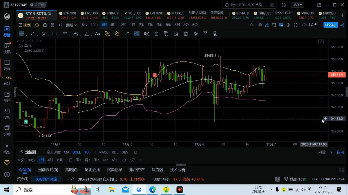Screen dimensions: 348x195
Task: Click the magnet snap tool icon
Action: click(x=195, y=34)
